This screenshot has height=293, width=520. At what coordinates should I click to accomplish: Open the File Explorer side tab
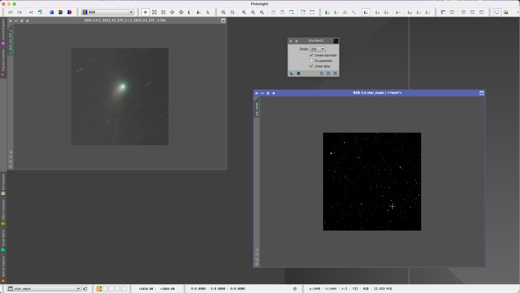click(x=3, y=184)
